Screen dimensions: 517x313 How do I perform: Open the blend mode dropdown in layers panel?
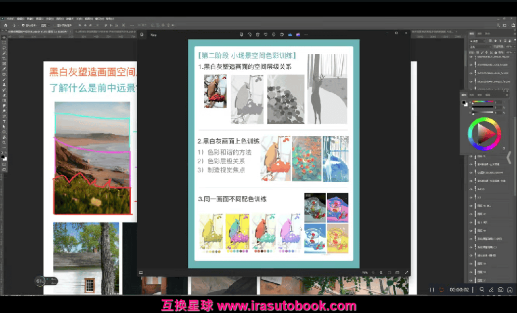click(x=481, y=47)
